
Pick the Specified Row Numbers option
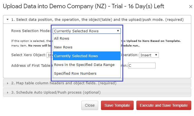pyautogui.click(x=87, y=73)
